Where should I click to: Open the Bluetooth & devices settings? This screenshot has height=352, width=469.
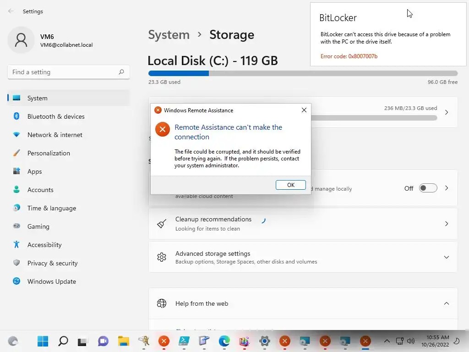[56, 116]
